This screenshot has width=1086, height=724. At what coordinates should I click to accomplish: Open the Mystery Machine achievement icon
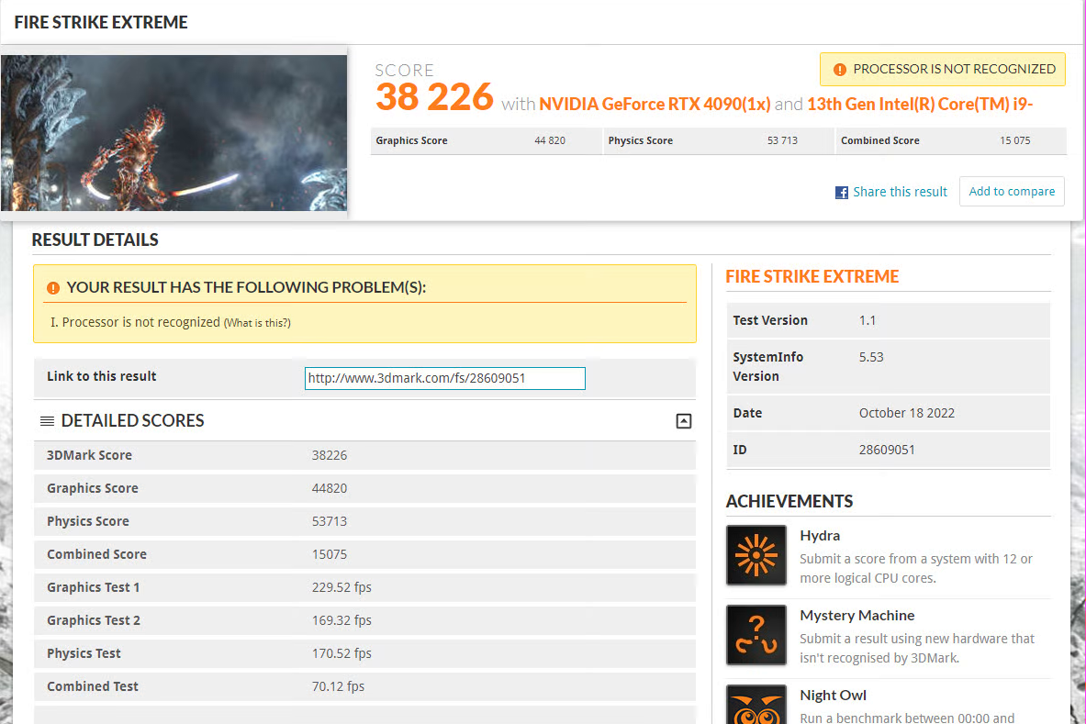pos(756,635)
